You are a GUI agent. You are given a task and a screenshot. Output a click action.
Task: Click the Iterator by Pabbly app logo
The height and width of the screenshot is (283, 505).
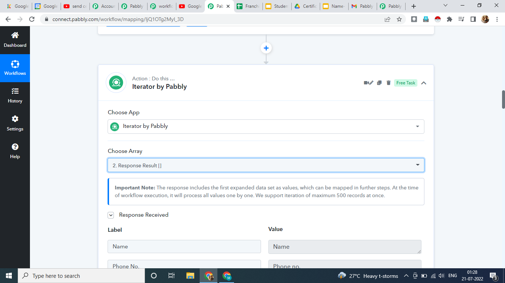[116, 83]
